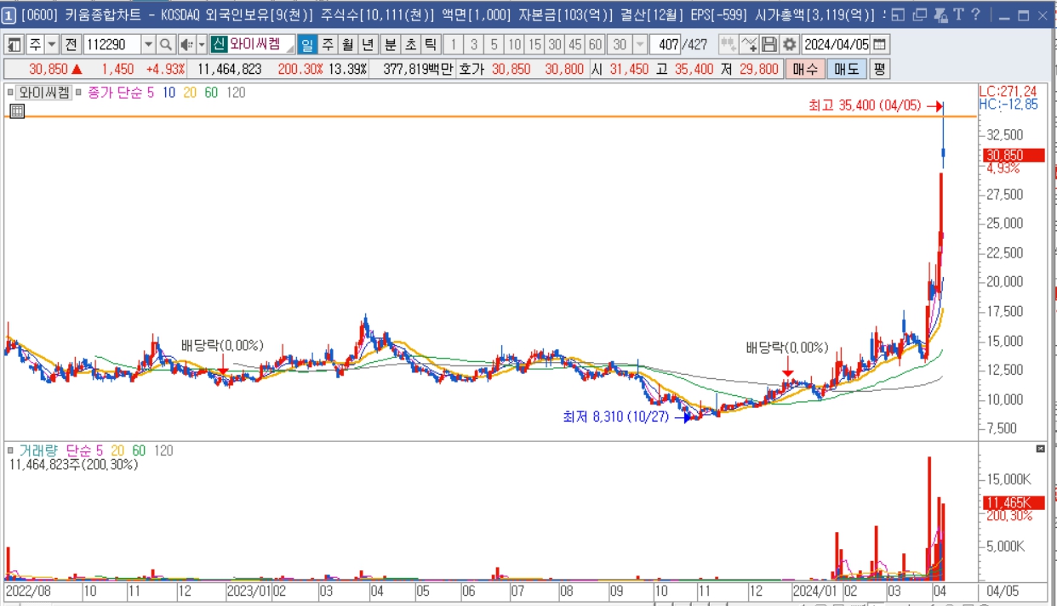Toggle the square before 거래량 legend

(11, 450)
